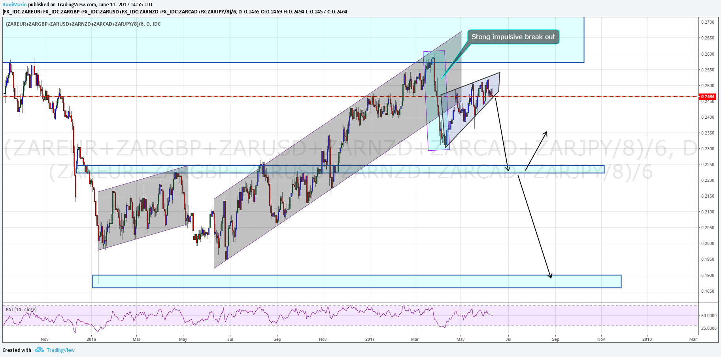Click the 2017 label on time axis
The width and height of the screenshot is (721, 357).
(370, 339)
